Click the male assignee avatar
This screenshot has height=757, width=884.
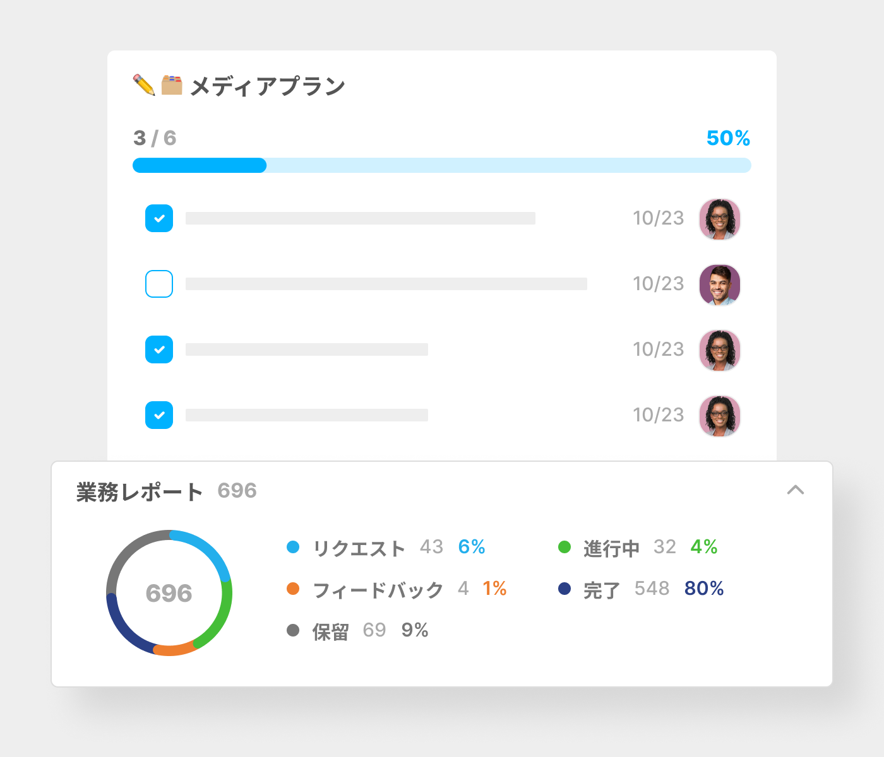[x=719, y=285]
